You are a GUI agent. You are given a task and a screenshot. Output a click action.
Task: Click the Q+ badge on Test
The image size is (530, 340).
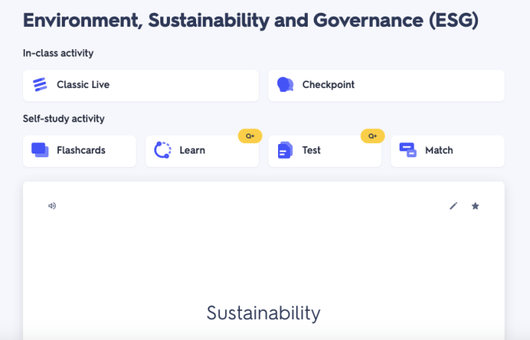click(x=372, y=136)
